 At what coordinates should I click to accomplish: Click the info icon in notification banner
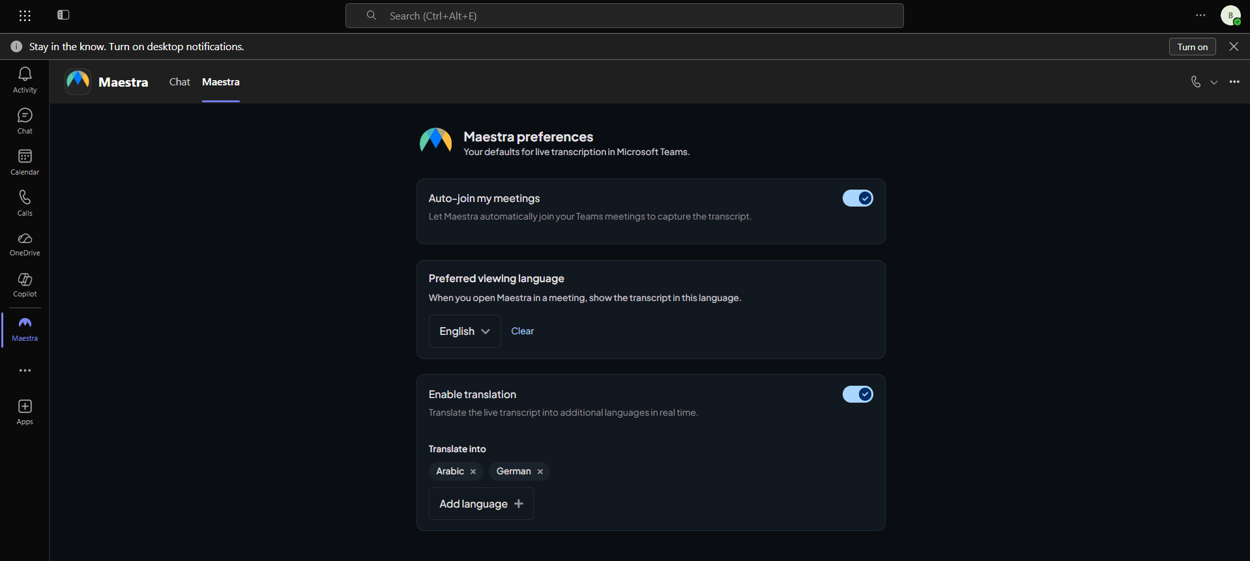tap(17, 46)
